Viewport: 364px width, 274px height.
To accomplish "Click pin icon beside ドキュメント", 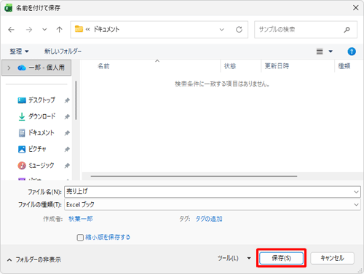I will (67, 133).
